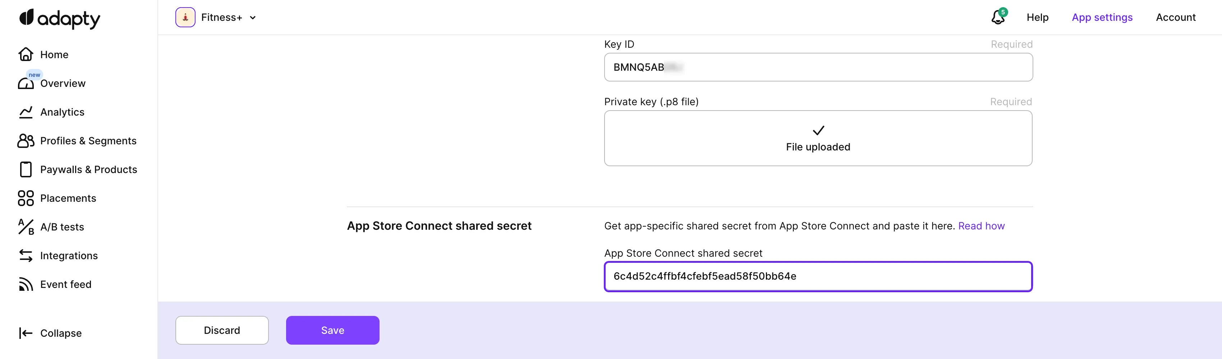Open the Integrations arrows icon
The image size is (1222, 359).
point(26,256)
